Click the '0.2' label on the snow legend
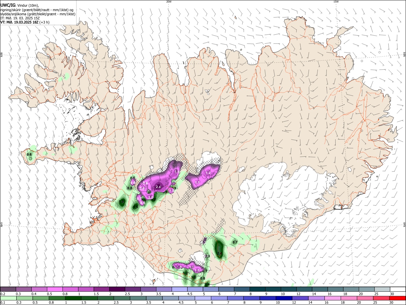This screenshot has height=305, width=406. pyautogui.click(x=2, y=294)
